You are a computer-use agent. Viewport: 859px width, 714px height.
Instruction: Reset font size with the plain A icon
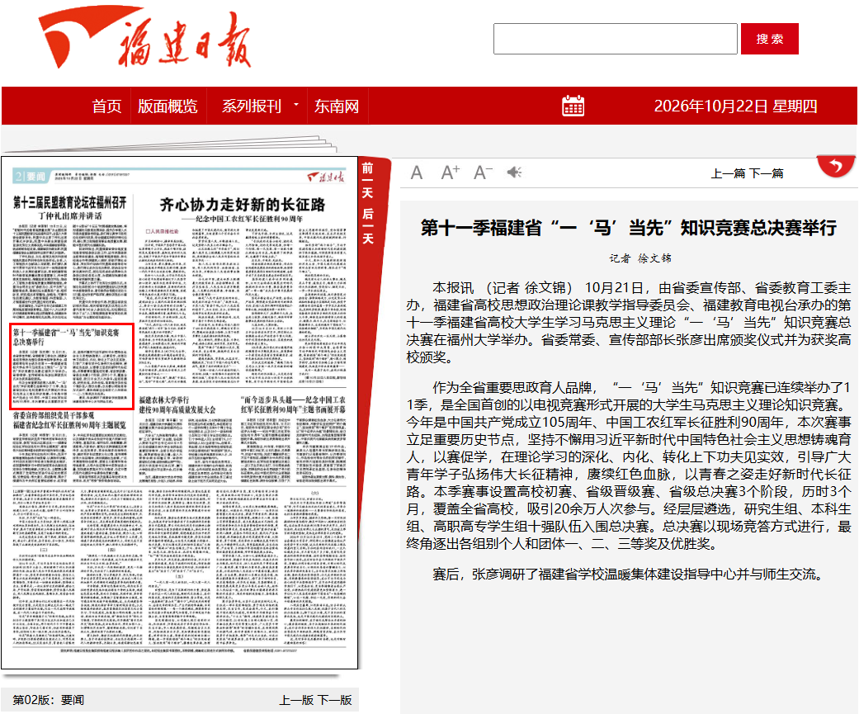coord(417,173)
